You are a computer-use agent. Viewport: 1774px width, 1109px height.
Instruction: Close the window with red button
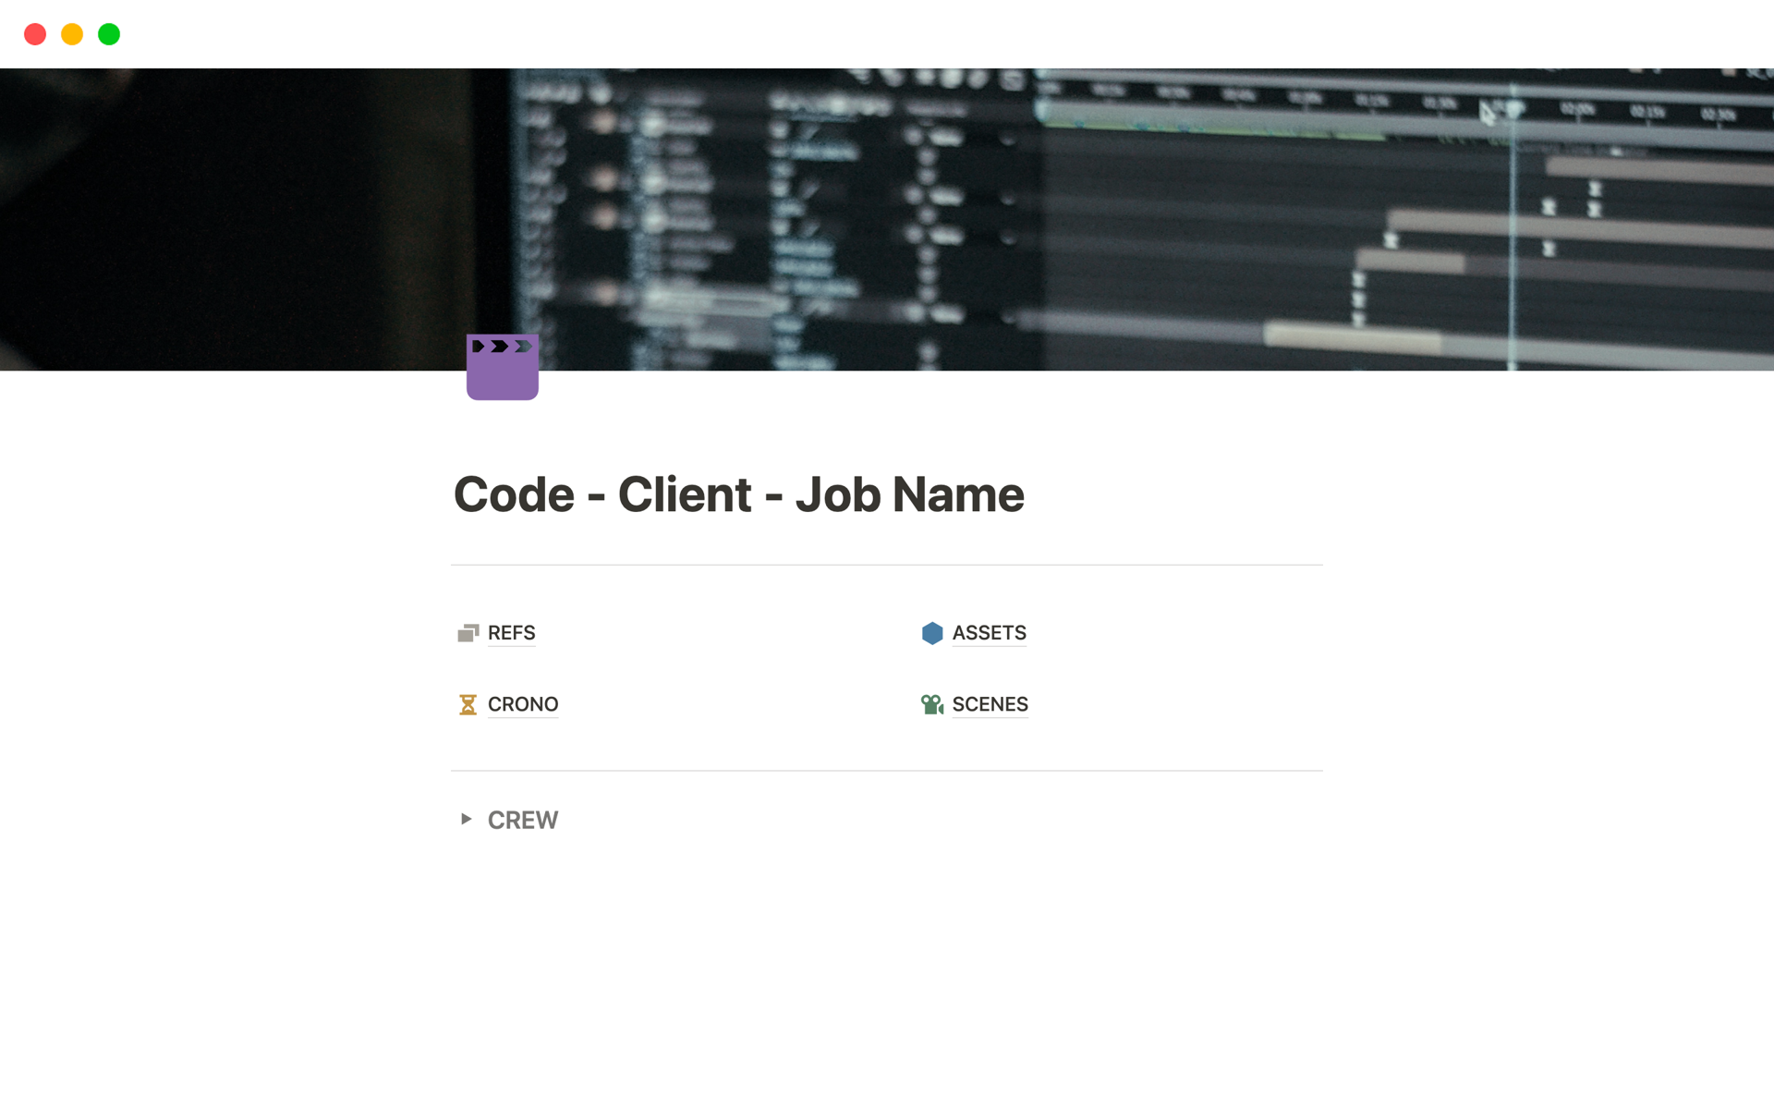[35, 34]
